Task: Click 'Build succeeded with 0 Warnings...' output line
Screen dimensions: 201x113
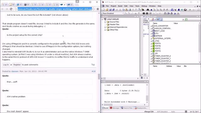Action: [122, 102]
